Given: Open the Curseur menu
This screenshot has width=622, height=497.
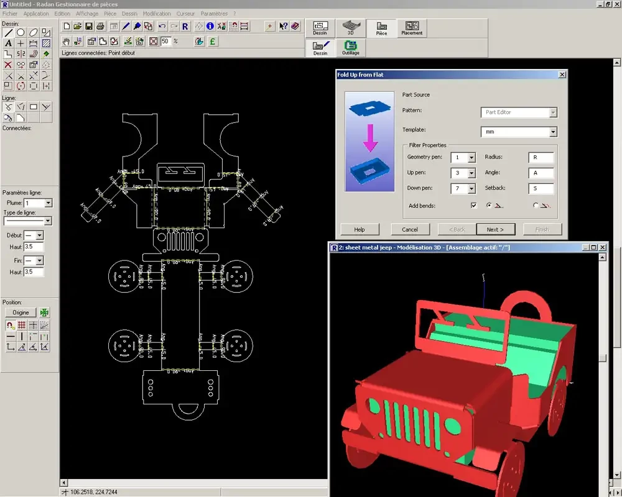Looking at the screenshot, I should pyautogui.click(x=185, y=14).
